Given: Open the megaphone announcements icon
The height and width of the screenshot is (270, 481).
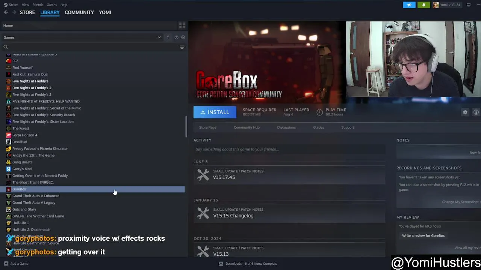Looking at the screenshot, I should [409, 5].
